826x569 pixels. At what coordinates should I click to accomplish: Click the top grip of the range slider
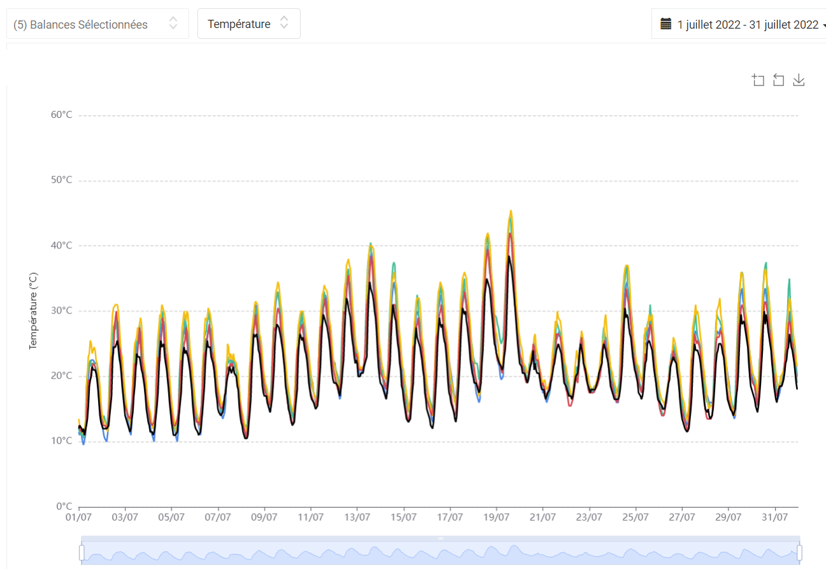point(440,538)
